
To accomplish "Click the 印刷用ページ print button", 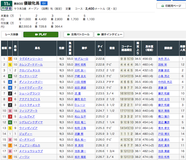I will [171, 6].
